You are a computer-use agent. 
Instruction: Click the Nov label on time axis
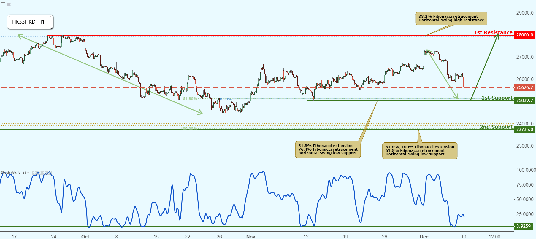pyautogui.click(x=251, y=236)
